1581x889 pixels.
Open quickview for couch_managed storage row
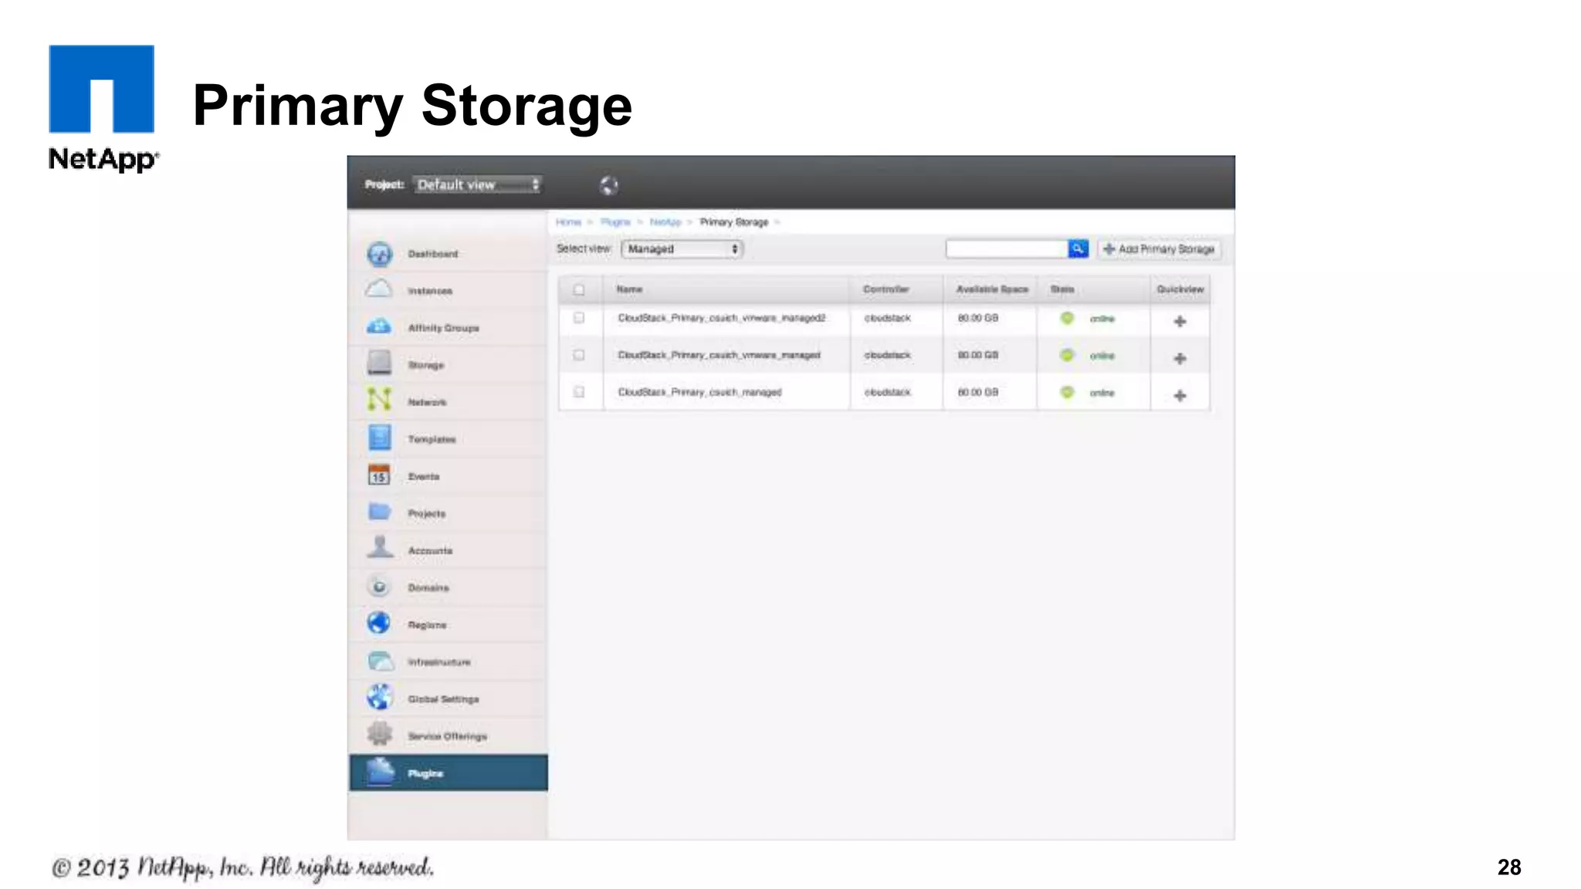1180,395
